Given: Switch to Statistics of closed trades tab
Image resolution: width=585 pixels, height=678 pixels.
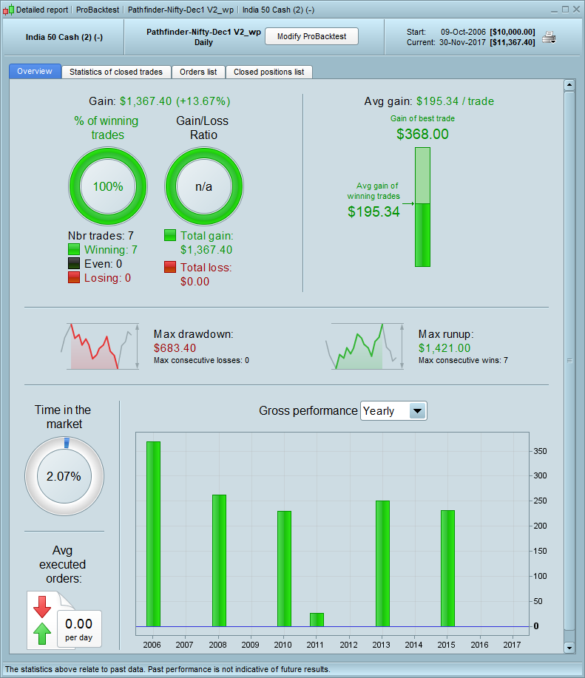Looking at the screenshot, I should point(116,72).
